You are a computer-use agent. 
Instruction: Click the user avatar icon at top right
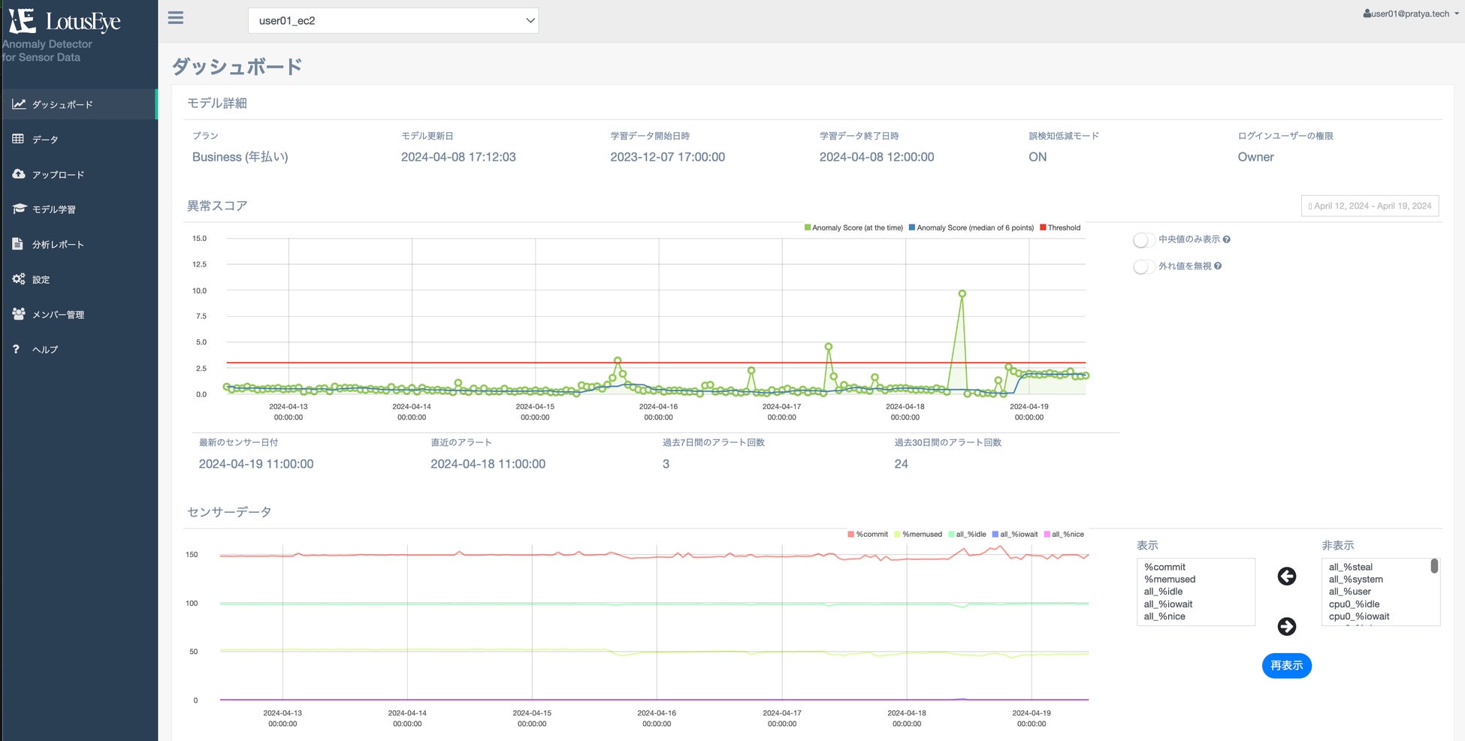(1367, 14)
